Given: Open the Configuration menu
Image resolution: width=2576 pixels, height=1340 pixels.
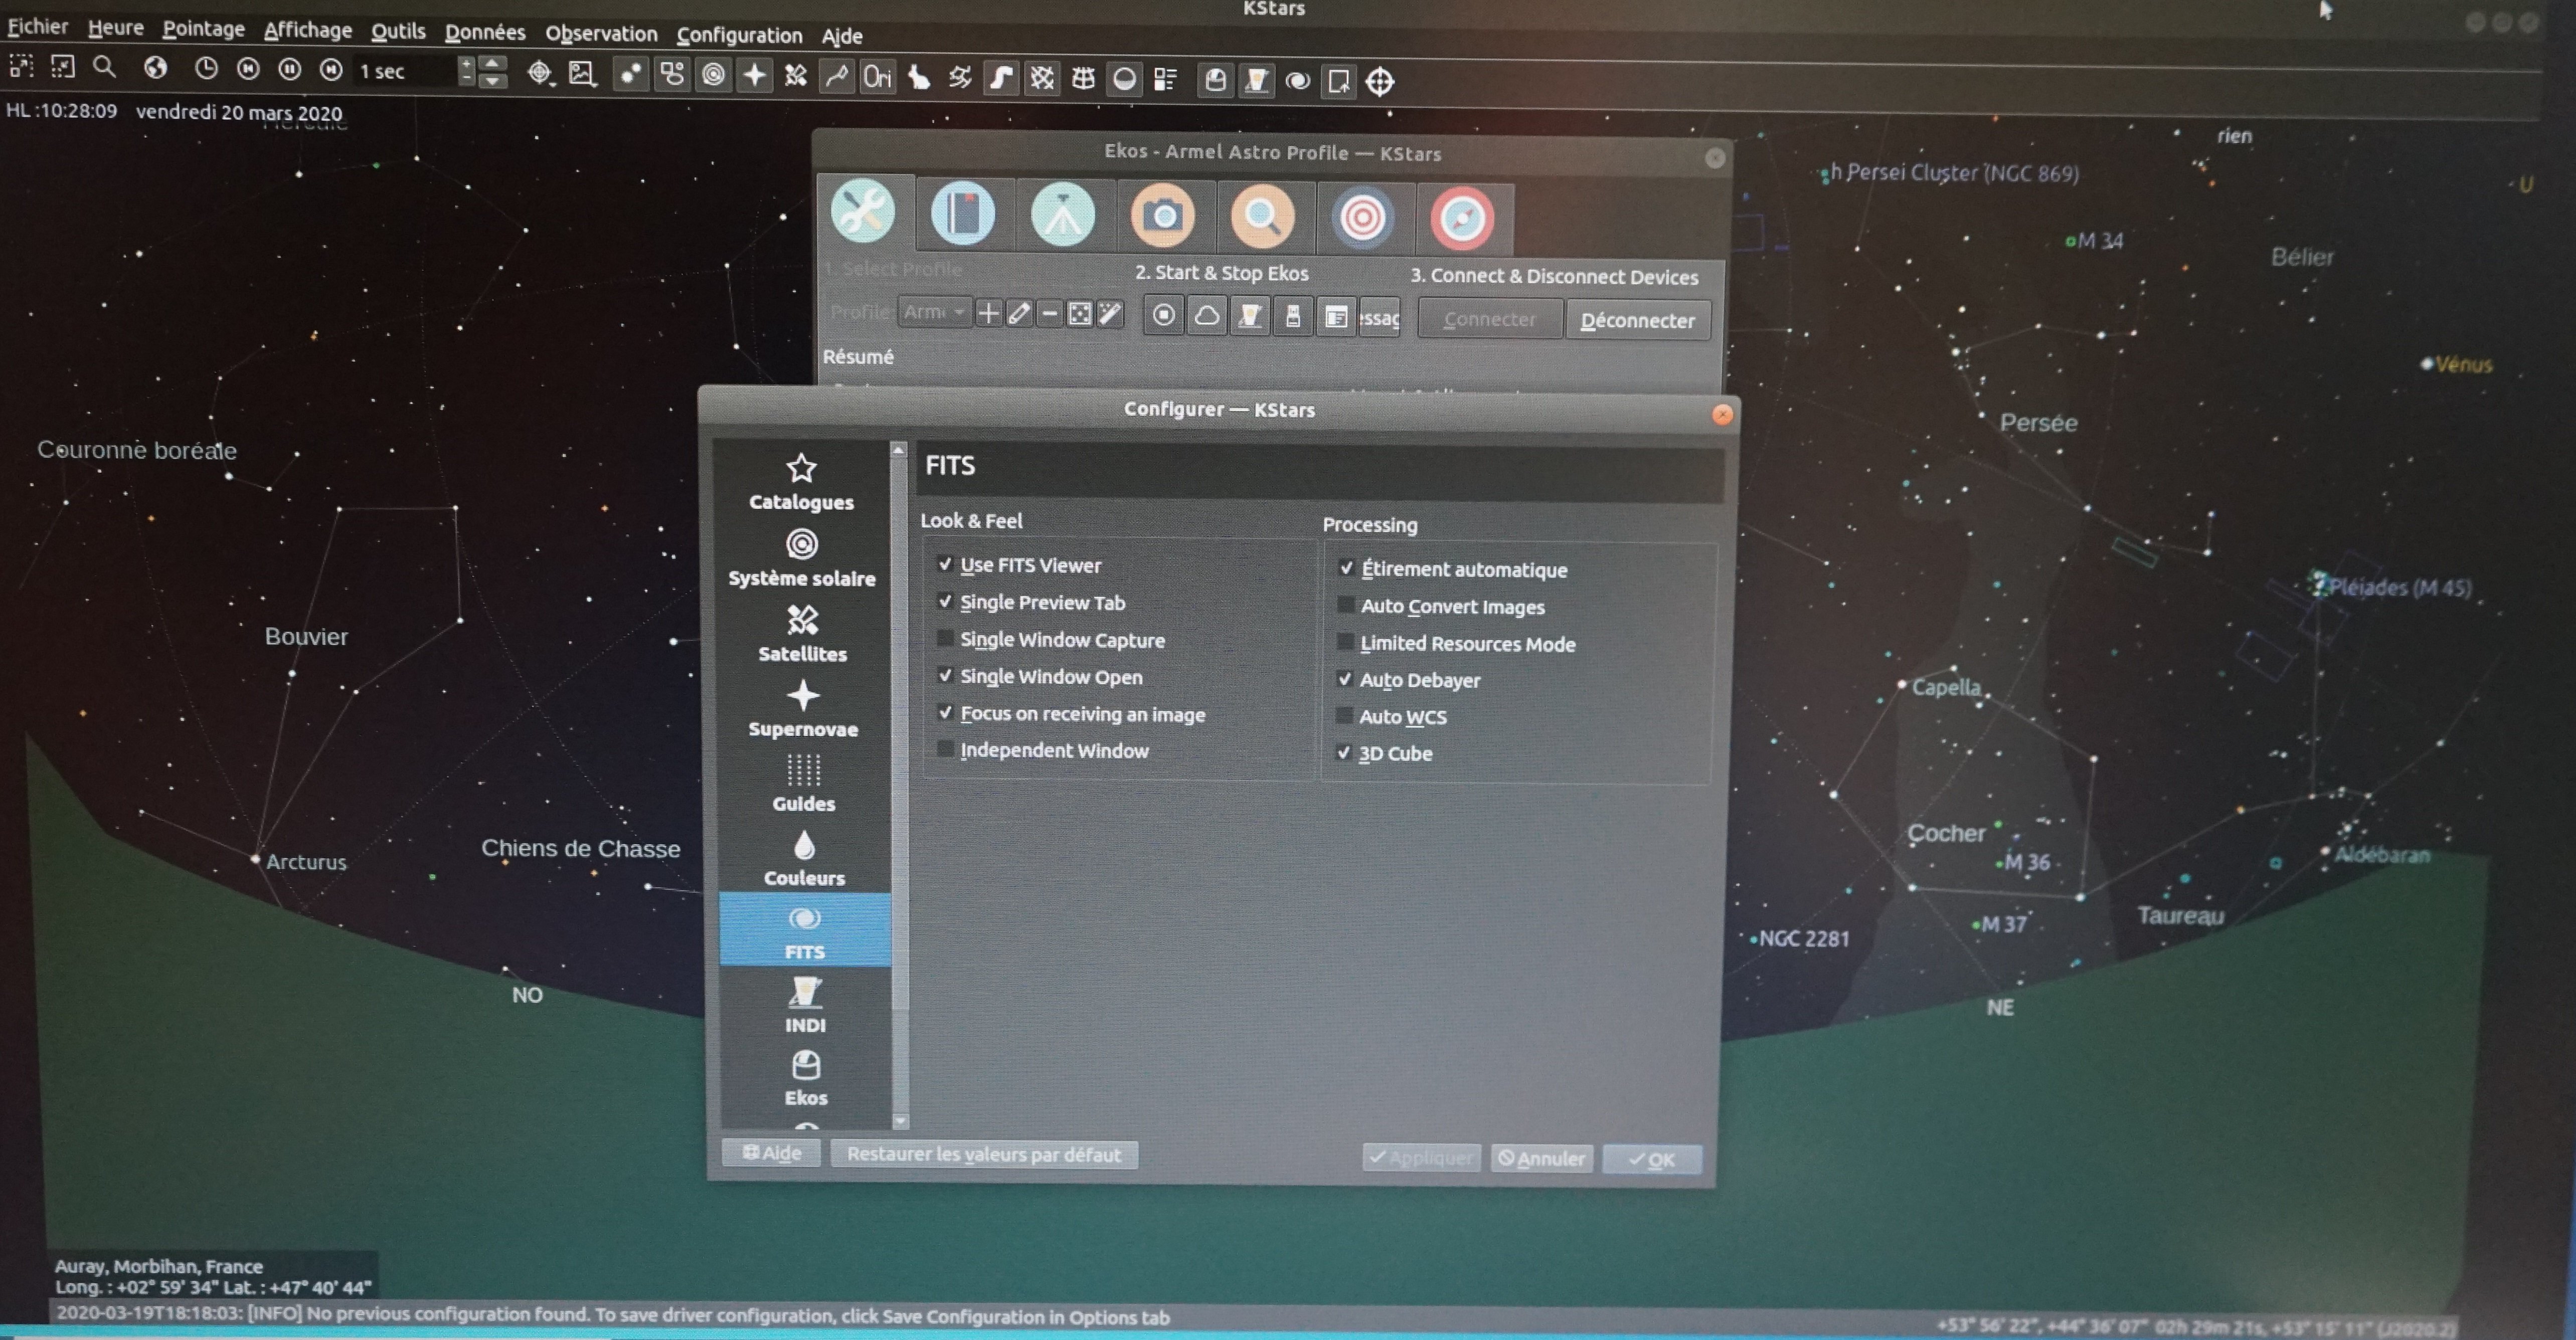Looking at the screenshot, I should [739, 35].
